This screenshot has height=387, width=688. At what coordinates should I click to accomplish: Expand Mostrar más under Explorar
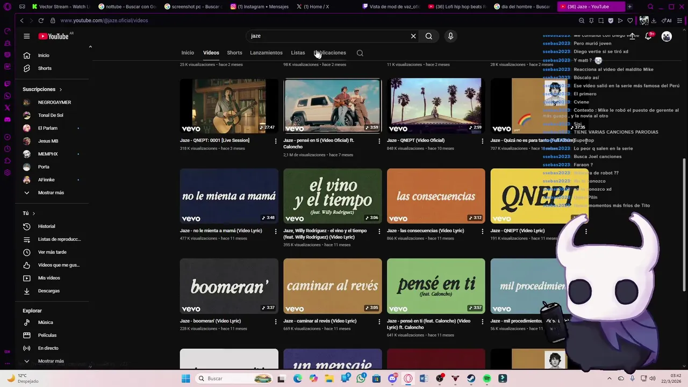point(52,361)
